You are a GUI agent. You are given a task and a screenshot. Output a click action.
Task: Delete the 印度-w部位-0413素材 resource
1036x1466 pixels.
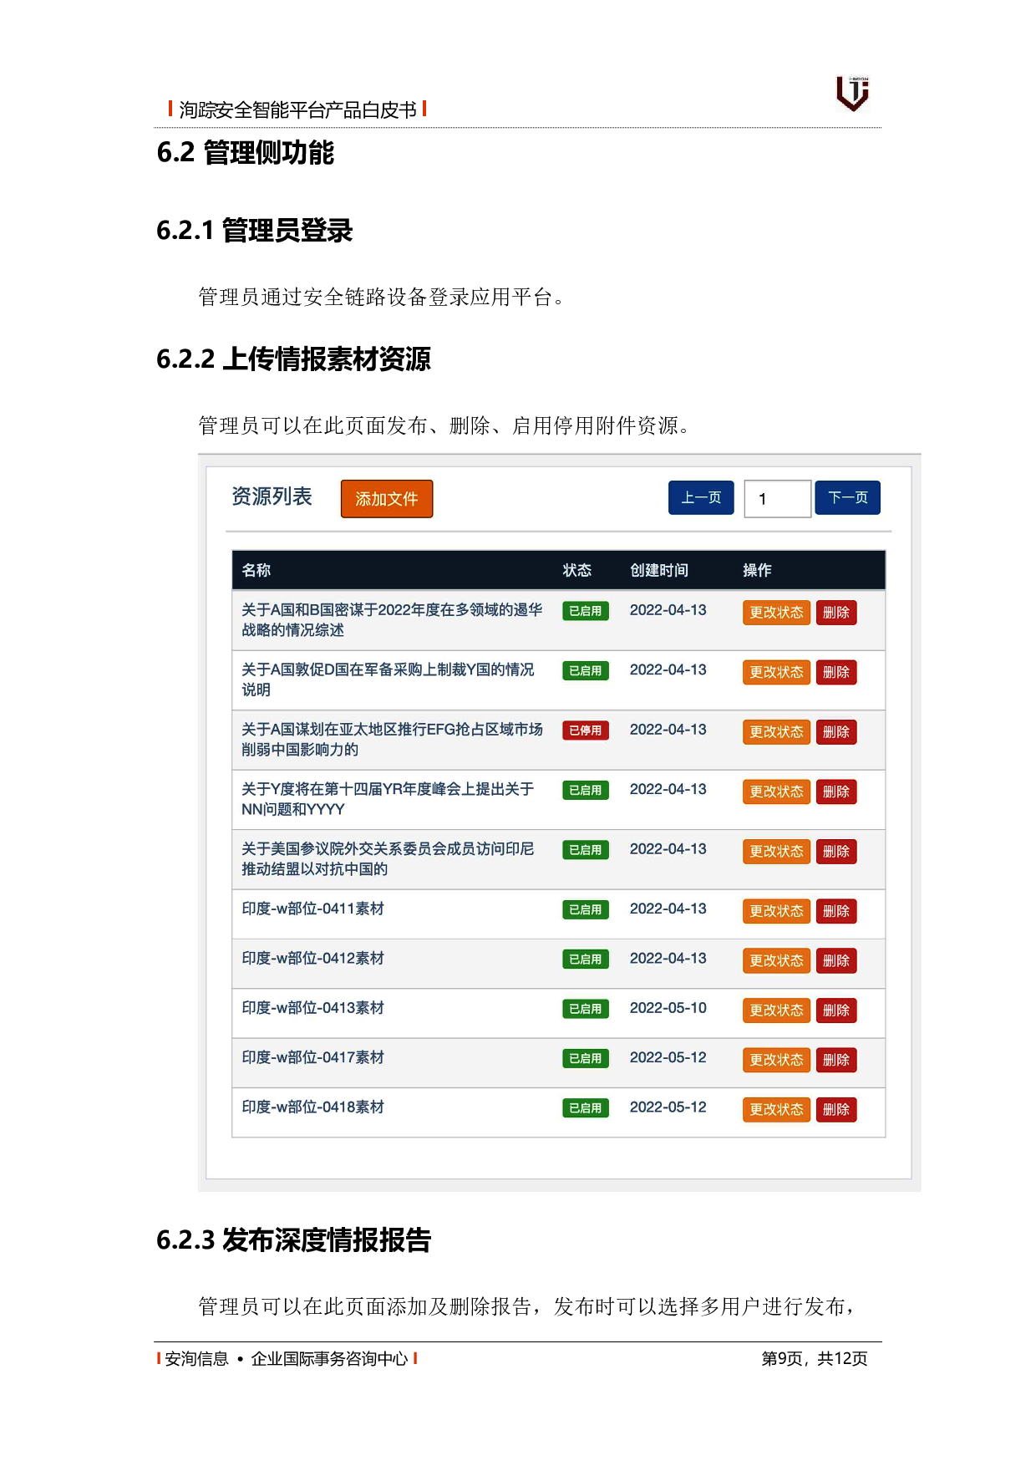click(835, 1010)
